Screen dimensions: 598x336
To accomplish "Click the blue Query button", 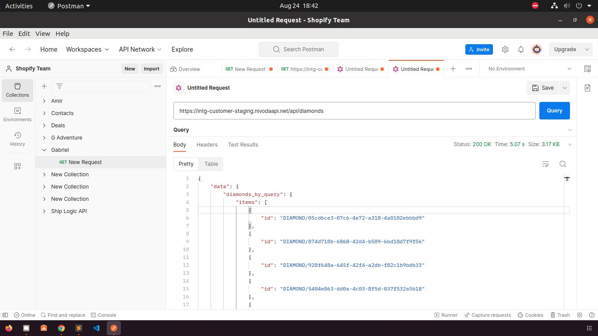I will click(x=554, y=111).
